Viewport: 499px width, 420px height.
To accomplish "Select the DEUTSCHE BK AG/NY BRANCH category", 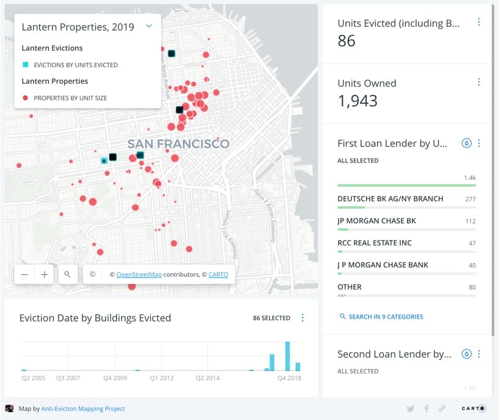I will click(390, 199).
